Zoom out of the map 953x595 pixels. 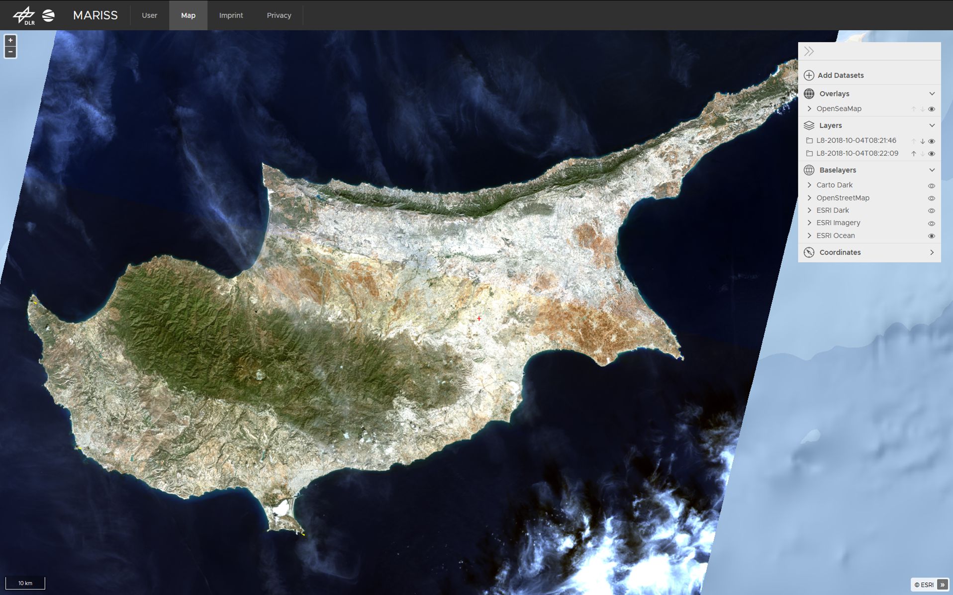pyautogui.click(x=10, y=52)
